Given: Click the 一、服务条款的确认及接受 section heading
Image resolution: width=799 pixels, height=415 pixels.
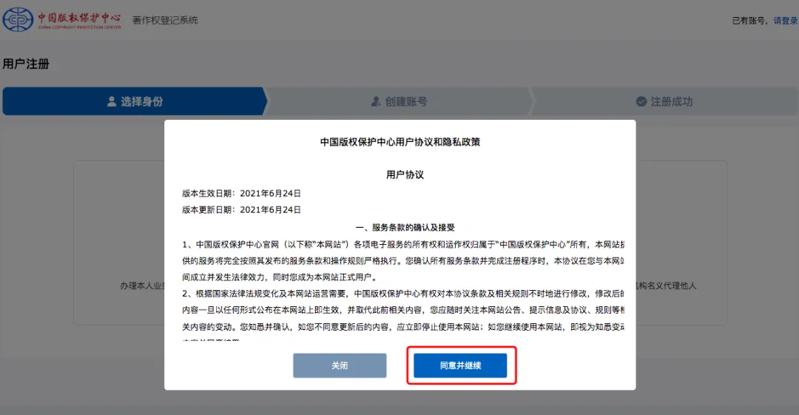Looking at the screenshot, I should point(405,227).
